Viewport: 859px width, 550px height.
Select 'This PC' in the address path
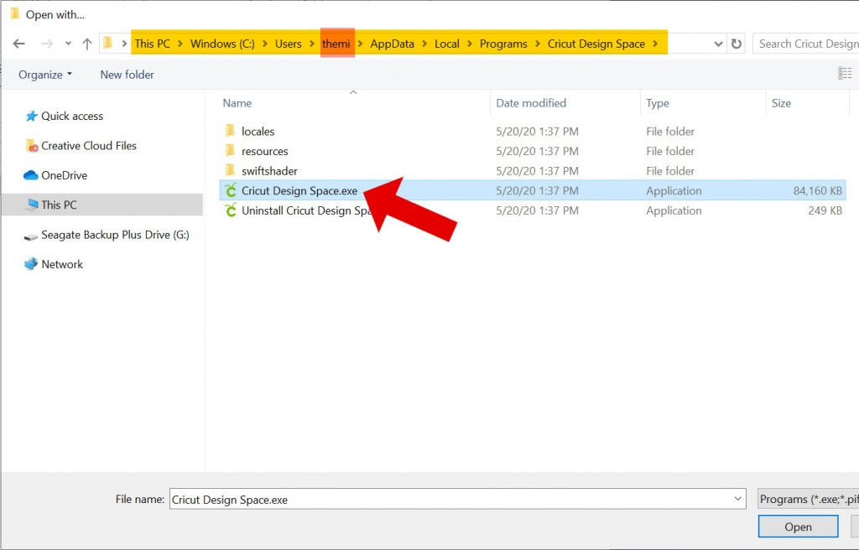click(x=153, y=44)
